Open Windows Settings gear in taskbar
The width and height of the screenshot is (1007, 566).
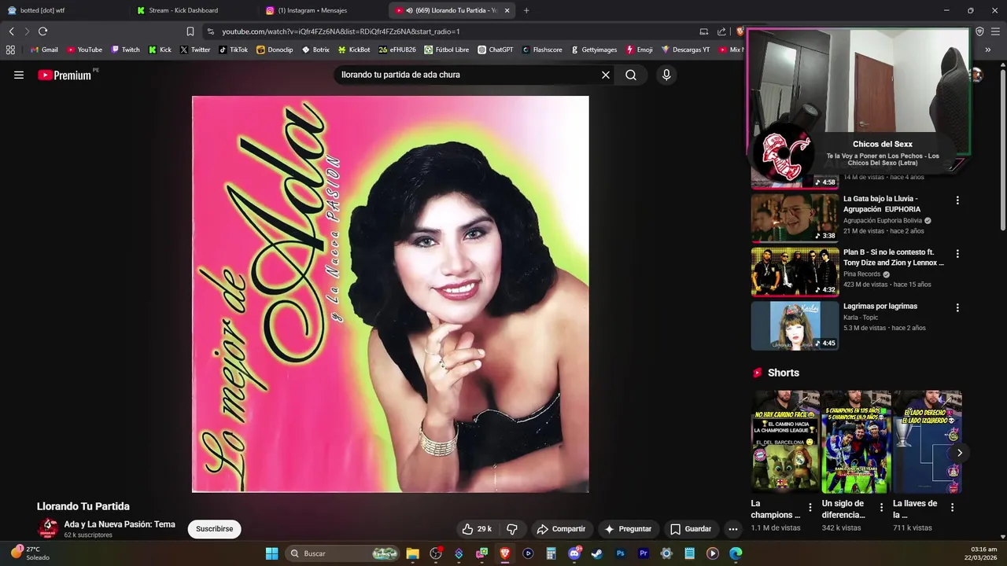tap(666, 553)
